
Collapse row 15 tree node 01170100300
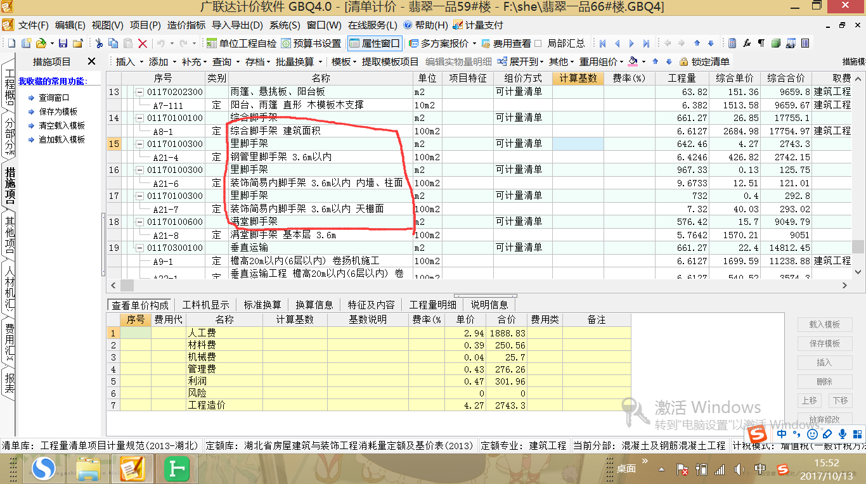point(140,144)
